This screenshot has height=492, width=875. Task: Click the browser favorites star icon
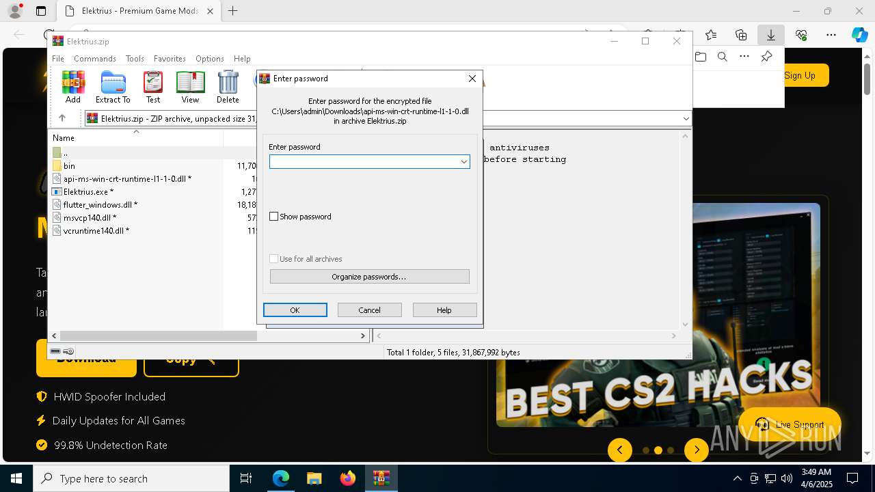[711, 35]
